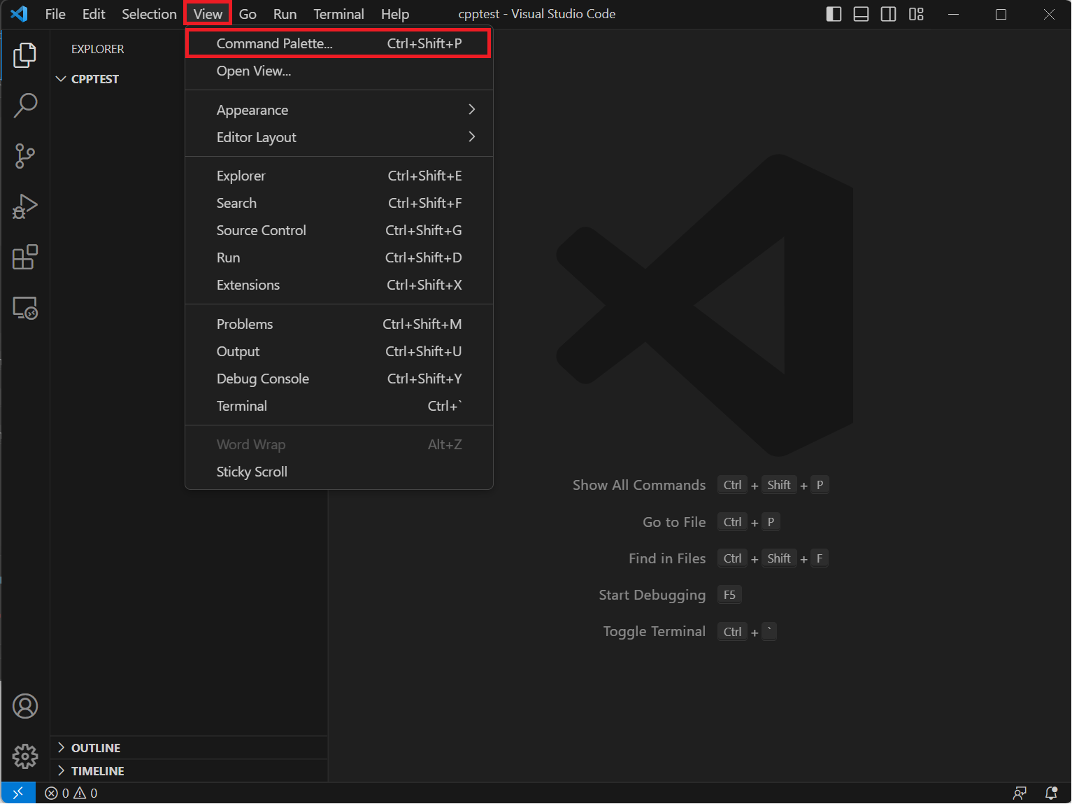Image resolution: width=1072 pixels, height=804 pixels.
Task: Choose Debug Console menu entry
Action: [x=263, y=379]
